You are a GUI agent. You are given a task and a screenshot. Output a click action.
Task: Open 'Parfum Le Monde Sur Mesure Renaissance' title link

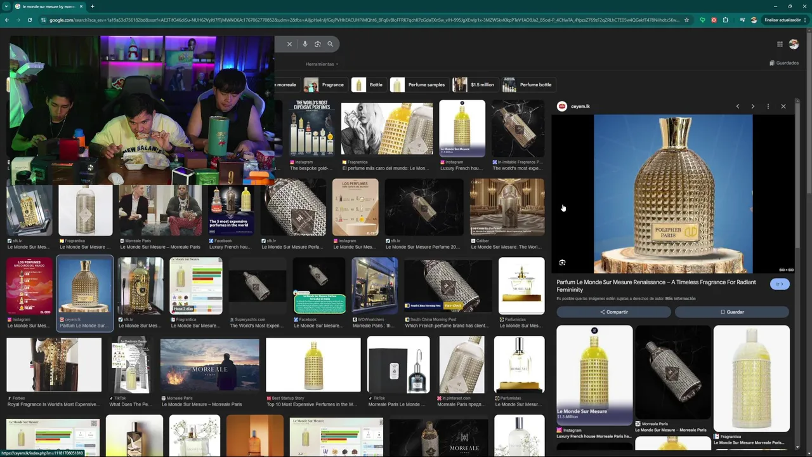coord(656,286)
